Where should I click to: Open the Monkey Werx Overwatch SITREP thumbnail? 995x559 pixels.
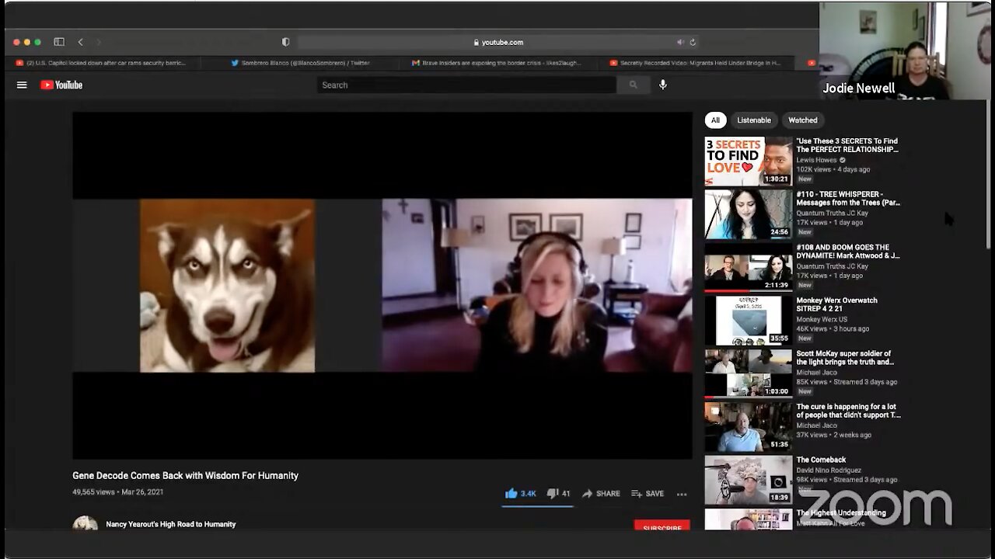(749, 321)
